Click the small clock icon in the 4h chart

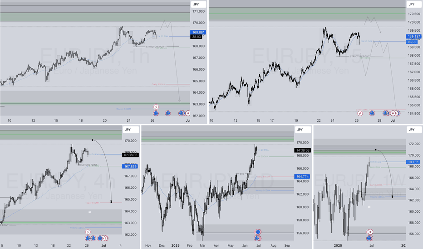click(x=90, y=212)
